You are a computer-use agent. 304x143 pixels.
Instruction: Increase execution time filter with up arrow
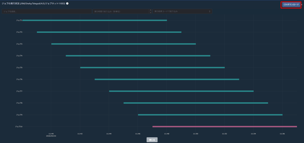150,10
